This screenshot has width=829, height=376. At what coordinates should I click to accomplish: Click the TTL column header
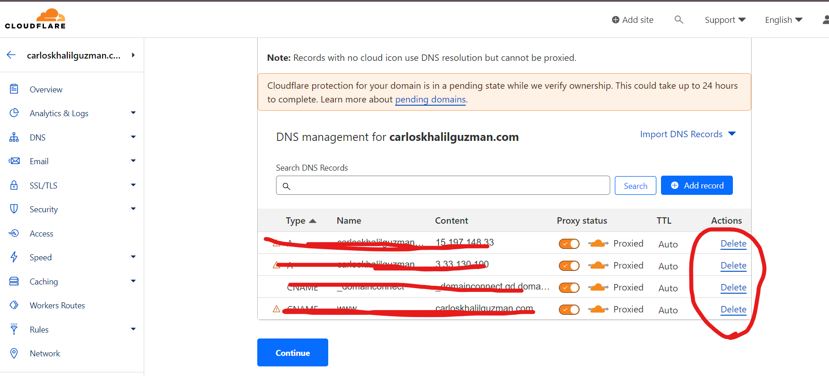tap(664, 220)
